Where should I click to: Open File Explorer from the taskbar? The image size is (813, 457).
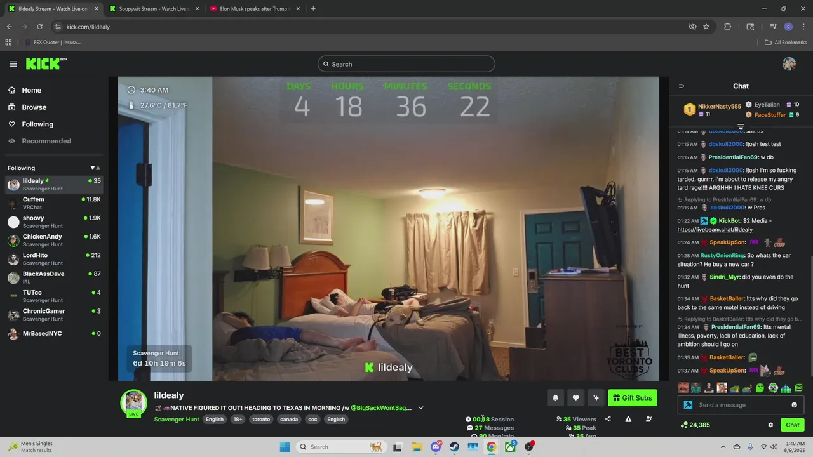tap(417, 447)
